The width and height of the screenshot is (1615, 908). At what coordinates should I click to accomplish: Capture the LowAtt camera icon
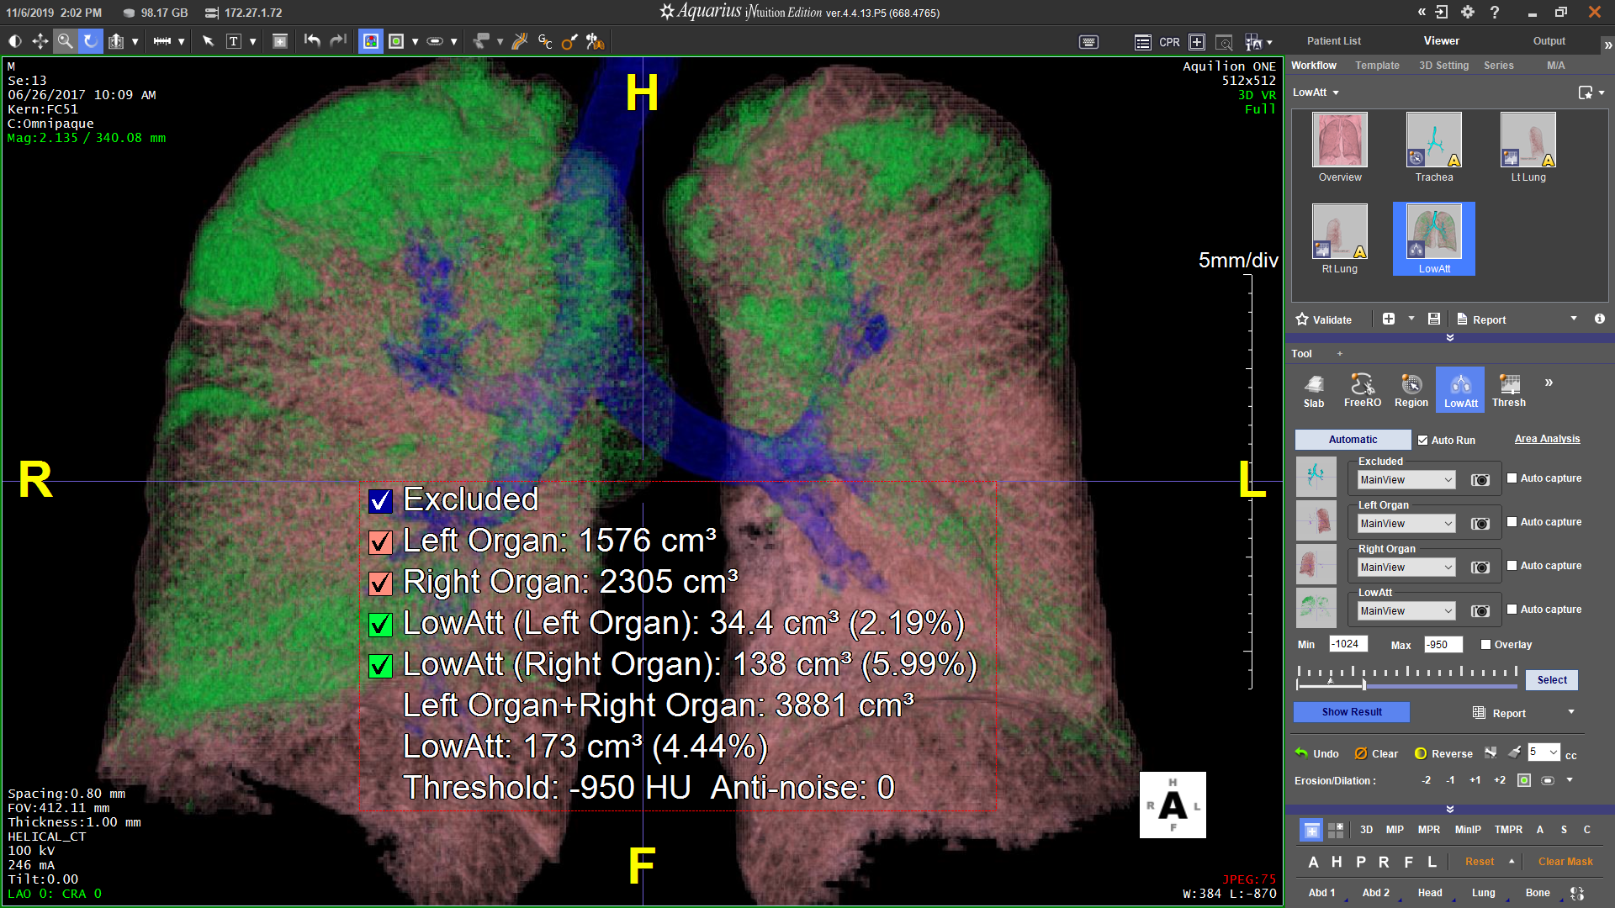click(x=1480, y=611)
